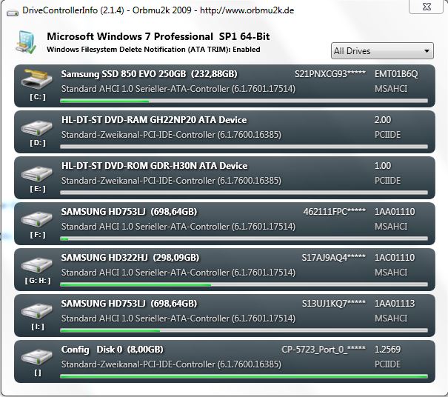Image resolution: width=448 pixels, height=397 pixels.
Task: Click the Config Disk 0 drive icon
Action: (36, 357)
